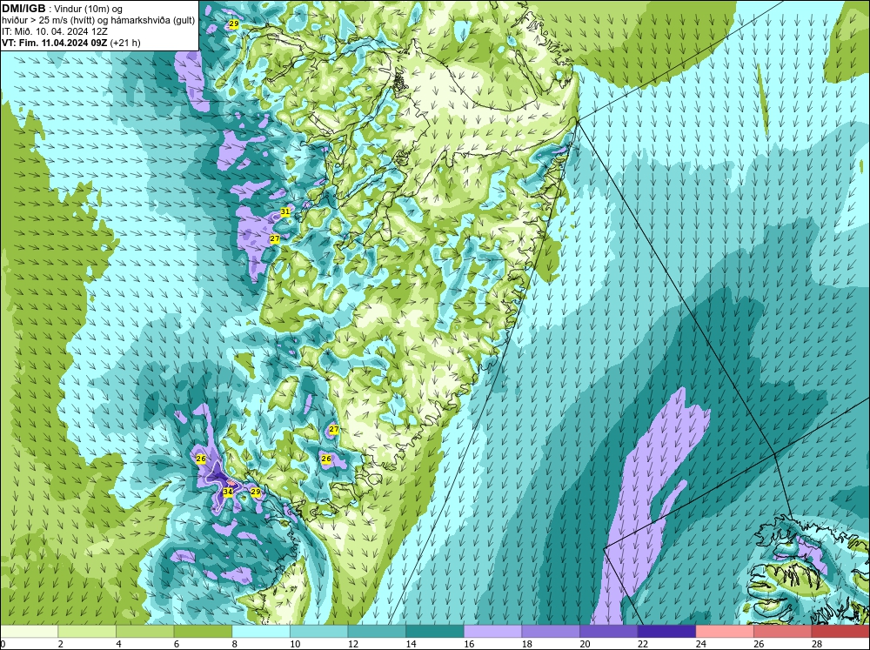
Task: Click the 24–26 m/s light pink legend swatch
Action: pos(725,632)
